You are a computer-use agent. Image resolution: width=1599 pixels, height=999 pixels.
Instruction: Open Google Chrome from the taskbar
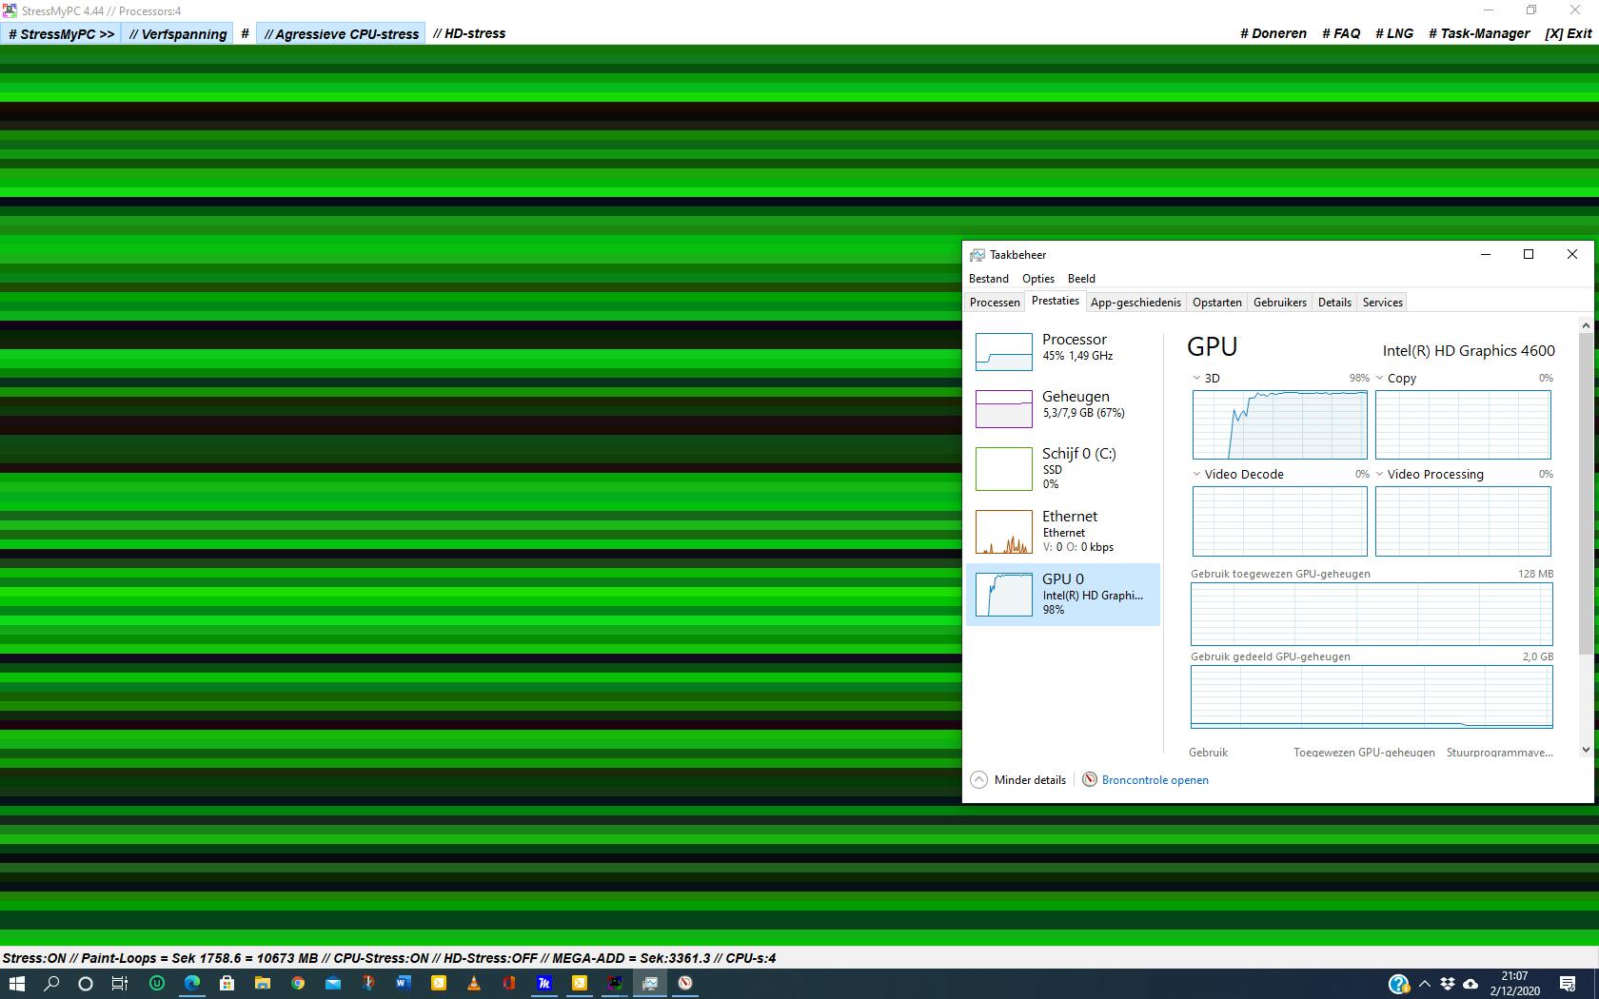tap(298, 983)
